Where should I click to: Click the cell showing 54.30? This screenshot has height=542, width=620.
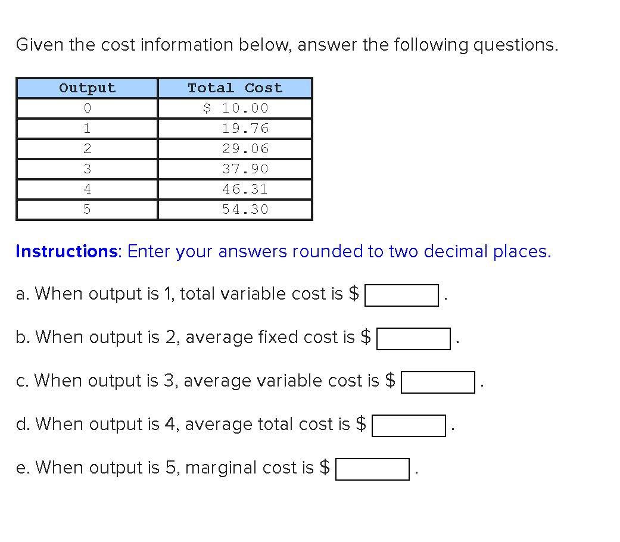click(235, 209)
